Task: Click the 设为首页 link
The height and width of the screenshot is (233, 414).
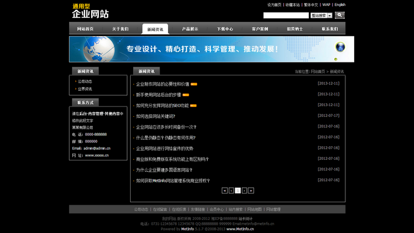Action: click(x=274, y=5)
